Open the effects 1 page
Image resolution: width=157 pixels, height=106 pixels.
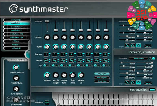tap(16, 45)
